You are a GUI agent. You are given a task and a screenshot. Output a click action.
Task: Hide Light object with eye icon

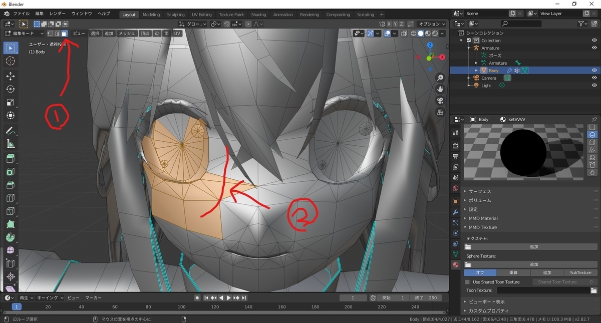click(x=594, y=86)
